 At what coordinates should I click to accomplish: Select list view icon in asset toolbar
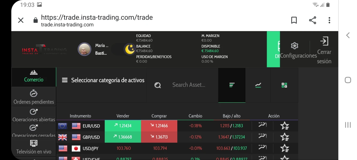pos(232,85)
